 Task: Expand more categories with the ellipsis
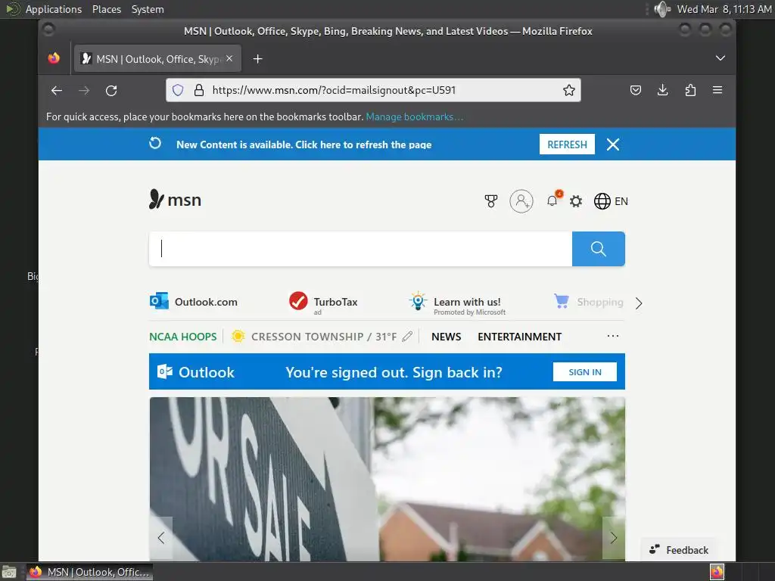[613, 336]
